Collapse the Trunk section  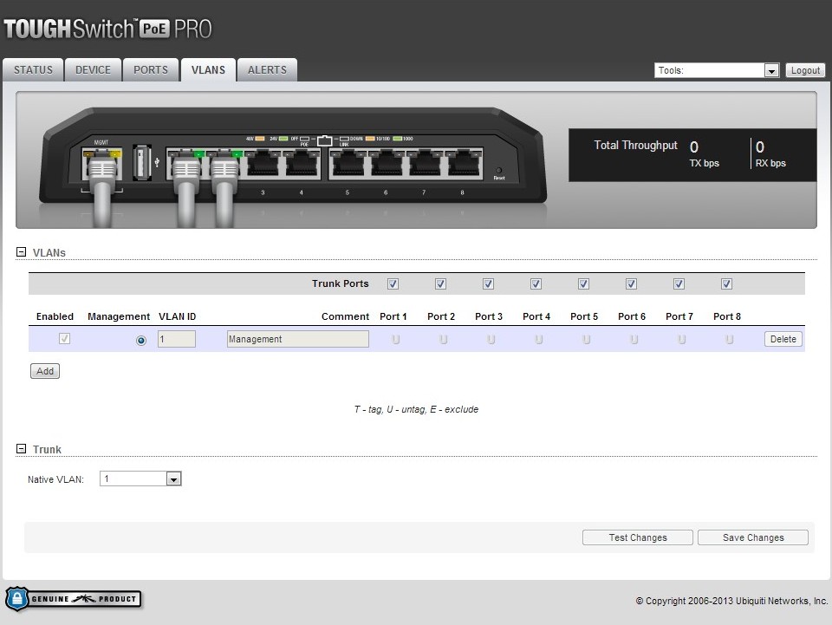coord(21,449)
